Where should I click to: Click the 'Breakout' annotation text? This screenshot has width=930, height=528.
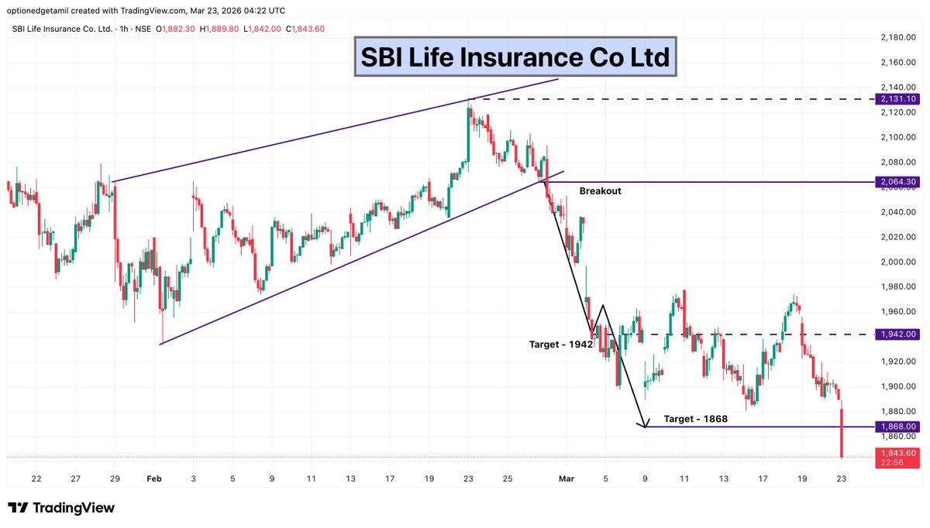tap(600, 190)
